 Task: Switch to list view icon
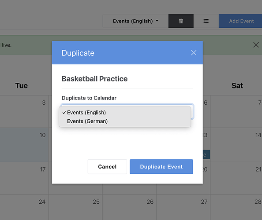[206, 21]
